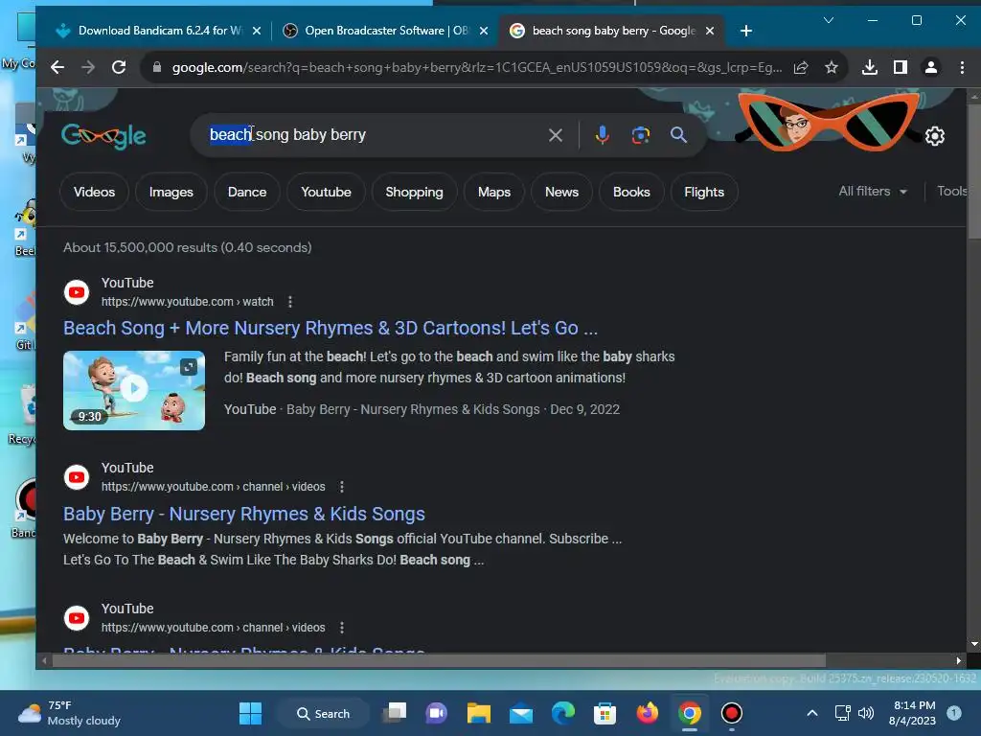Expand the All filters dropdown
This screenshot has width=981, height=736.
pos(873,192)
